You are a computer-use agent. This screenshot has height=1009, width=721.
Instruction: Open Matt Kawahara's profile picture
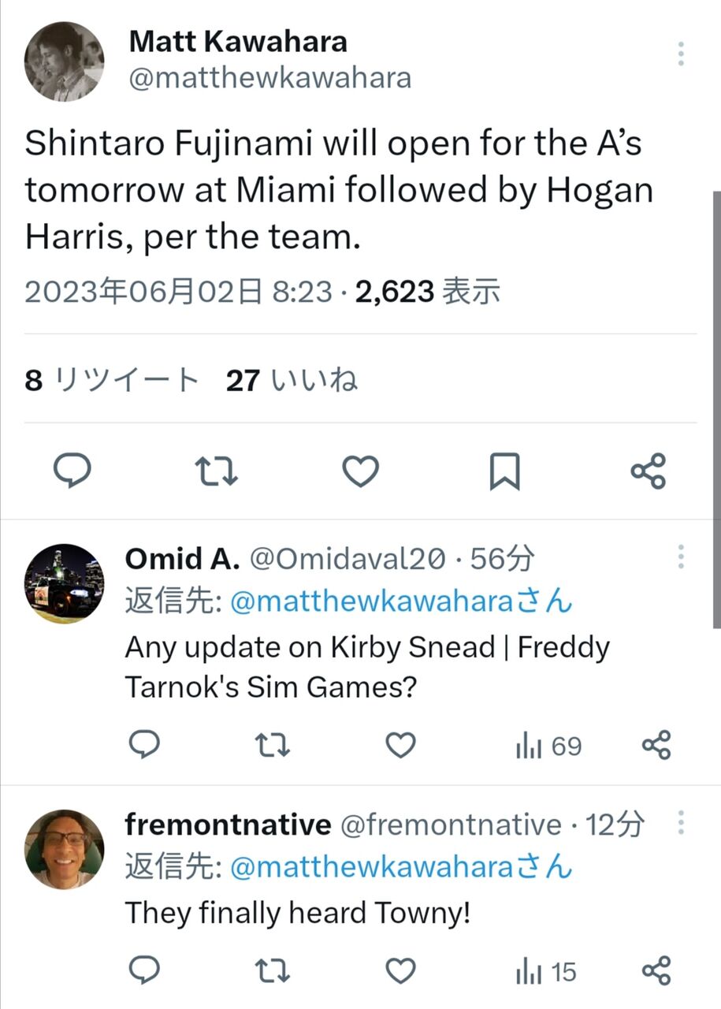[65, 61]
